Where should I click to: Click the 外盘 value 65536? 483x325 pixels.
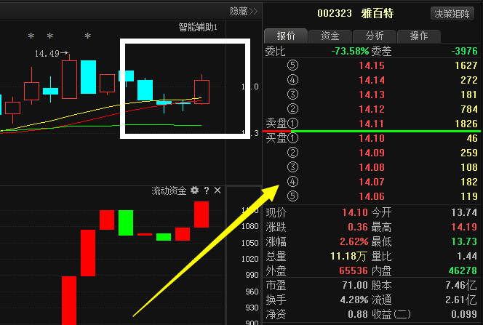click(354, 270)
